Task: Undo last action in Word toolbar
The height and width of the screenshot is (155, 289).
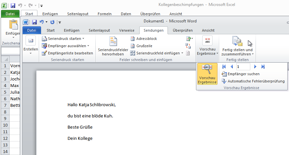Action: (x=41, y=22)
